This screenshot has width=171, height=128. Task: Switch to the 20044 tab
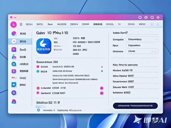pos(85,24)
